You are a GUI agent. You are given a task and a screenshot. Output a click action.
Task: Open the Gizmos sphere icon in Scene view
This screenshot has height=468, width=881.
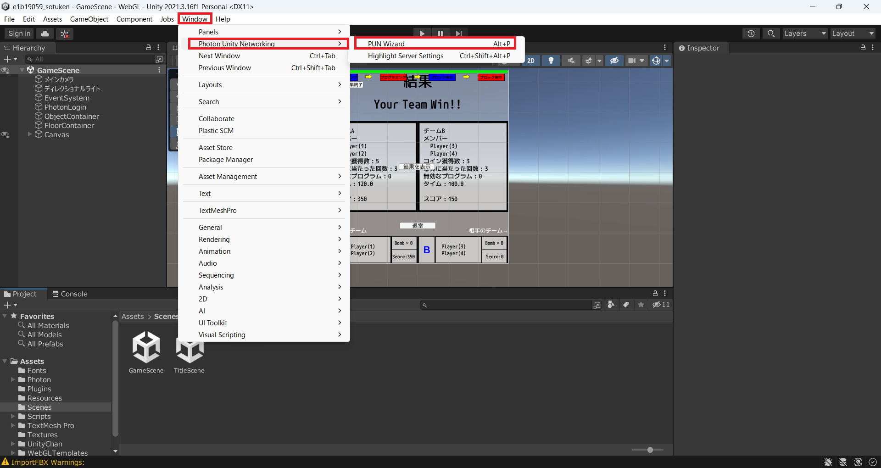(x=656, y=61)
